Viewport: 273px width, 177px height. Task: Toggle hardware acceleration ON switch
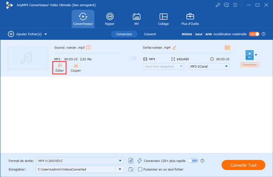(254, 34)
